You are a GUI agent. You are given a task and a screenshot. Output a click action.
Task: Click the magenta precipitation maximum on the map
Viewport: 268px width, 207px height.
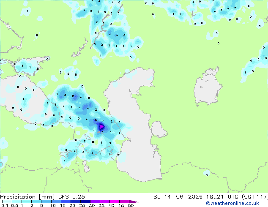[101, 127]
